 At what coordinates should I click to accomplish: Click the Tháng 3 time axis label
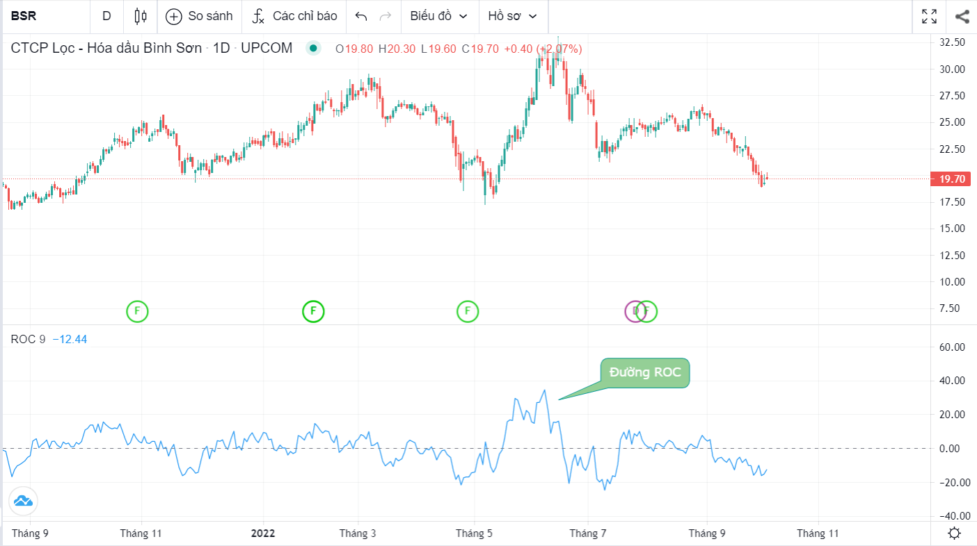pyautogui.click(x=358, y=533)
